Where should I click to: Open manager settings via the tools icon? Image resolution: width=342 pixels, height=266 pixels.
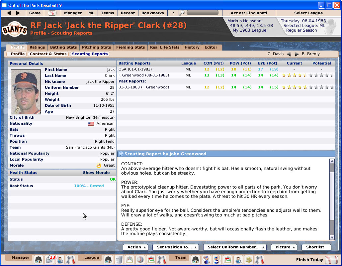[70, 260]
